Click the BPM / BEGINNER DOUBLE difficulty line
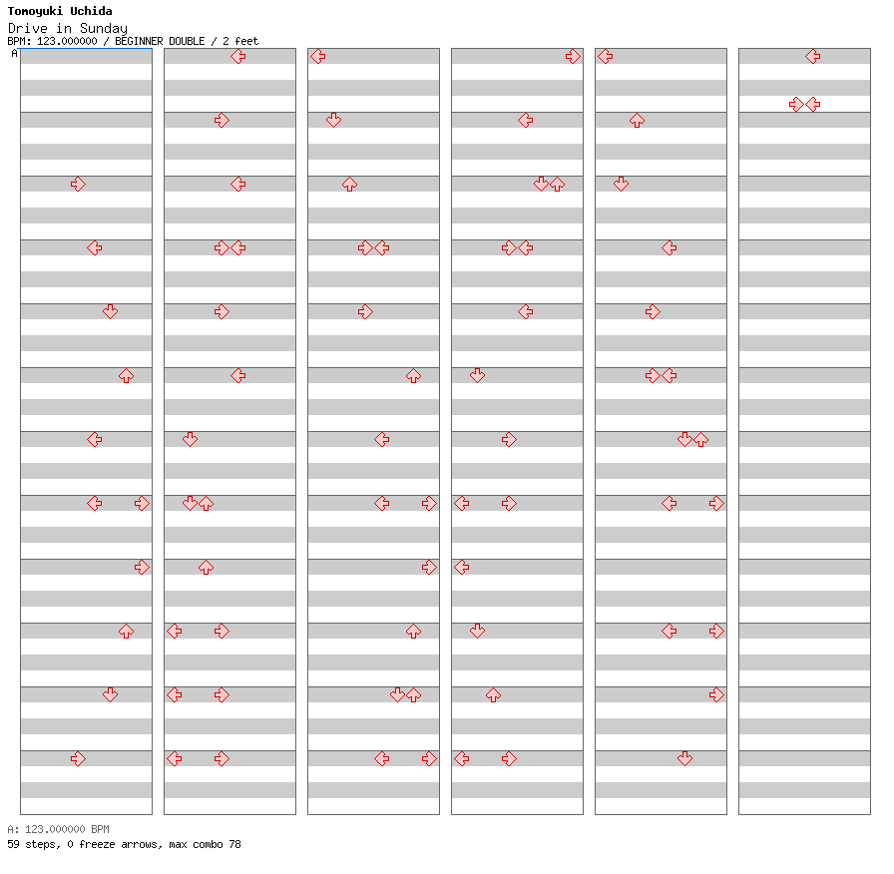 tap(133, 41)
